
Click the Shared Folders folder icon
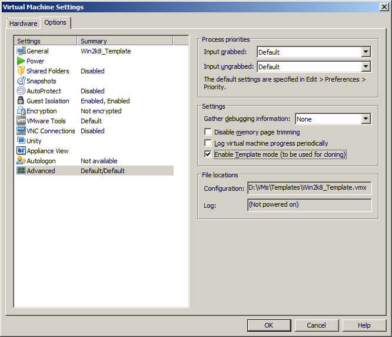(21, 71)
